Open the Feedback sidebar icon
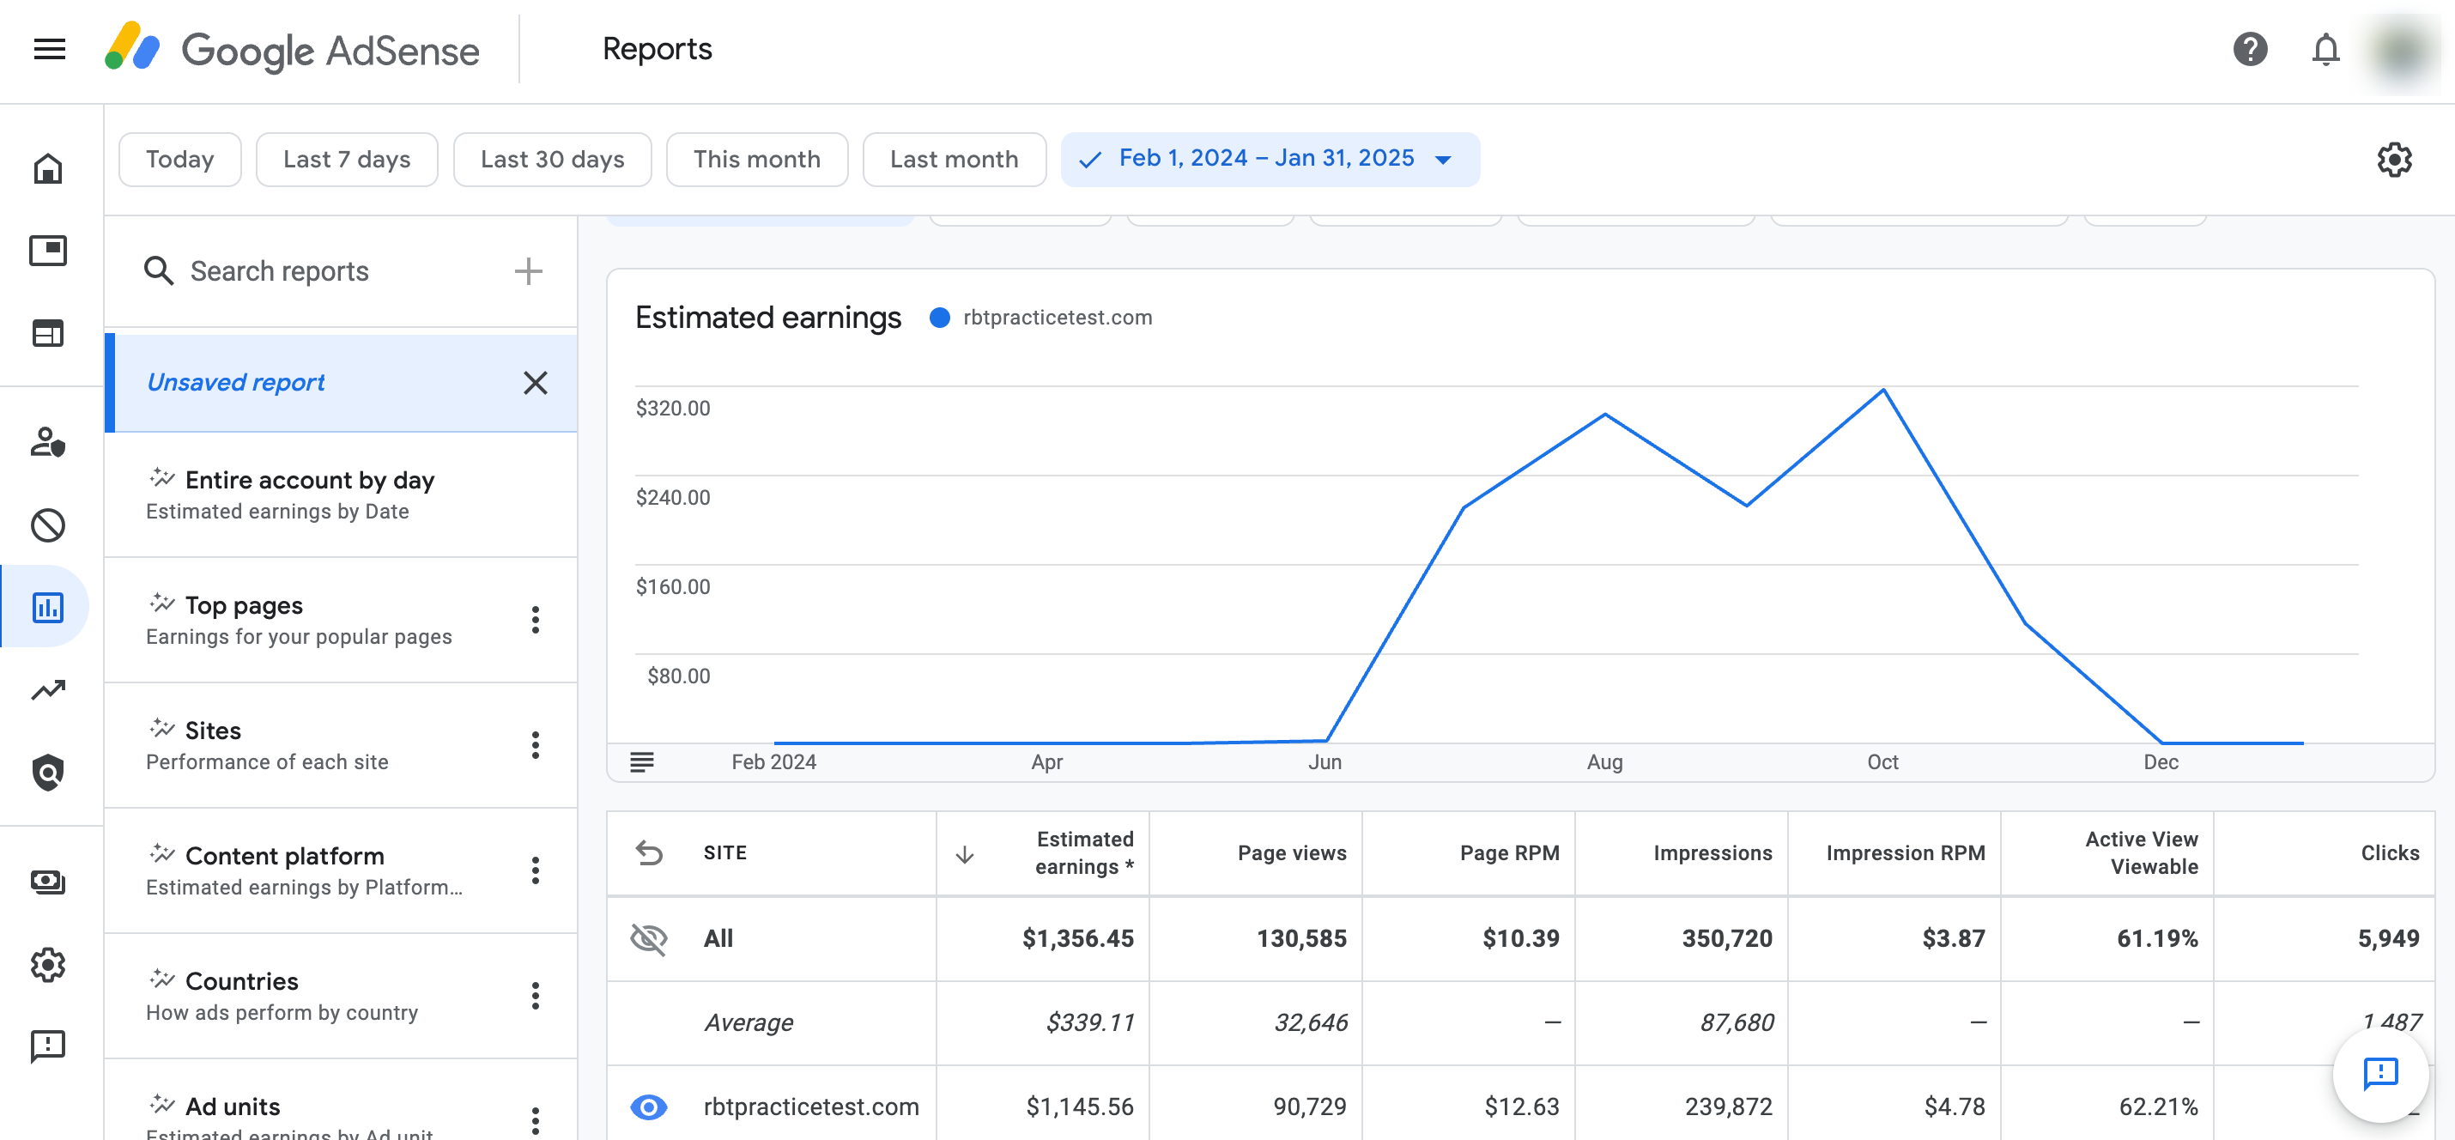2455x1140 pixels. coord(48,1046)
